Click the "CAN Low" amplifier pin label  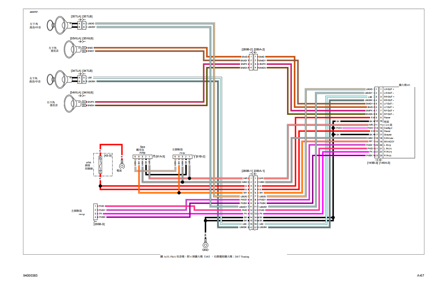click(x=389, y=138)
